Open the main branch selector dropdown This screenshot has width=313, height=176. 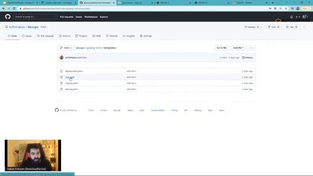66,48
